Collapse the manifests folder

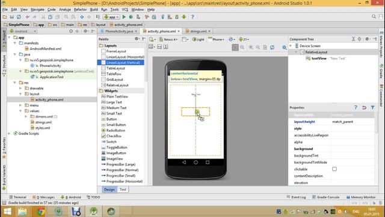coord(14,43)
